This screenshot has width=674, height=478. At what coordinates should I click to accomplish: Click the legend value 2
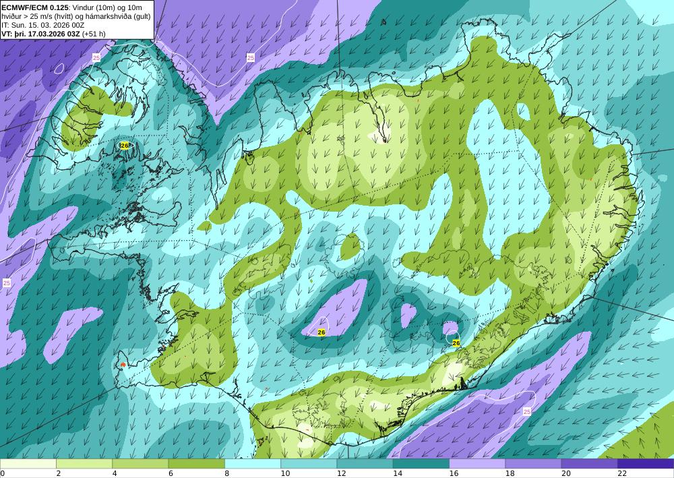point(58,474)
